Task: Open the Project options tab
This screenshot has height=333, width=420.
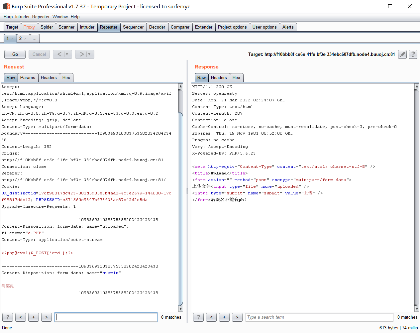Action: [232, 27]
